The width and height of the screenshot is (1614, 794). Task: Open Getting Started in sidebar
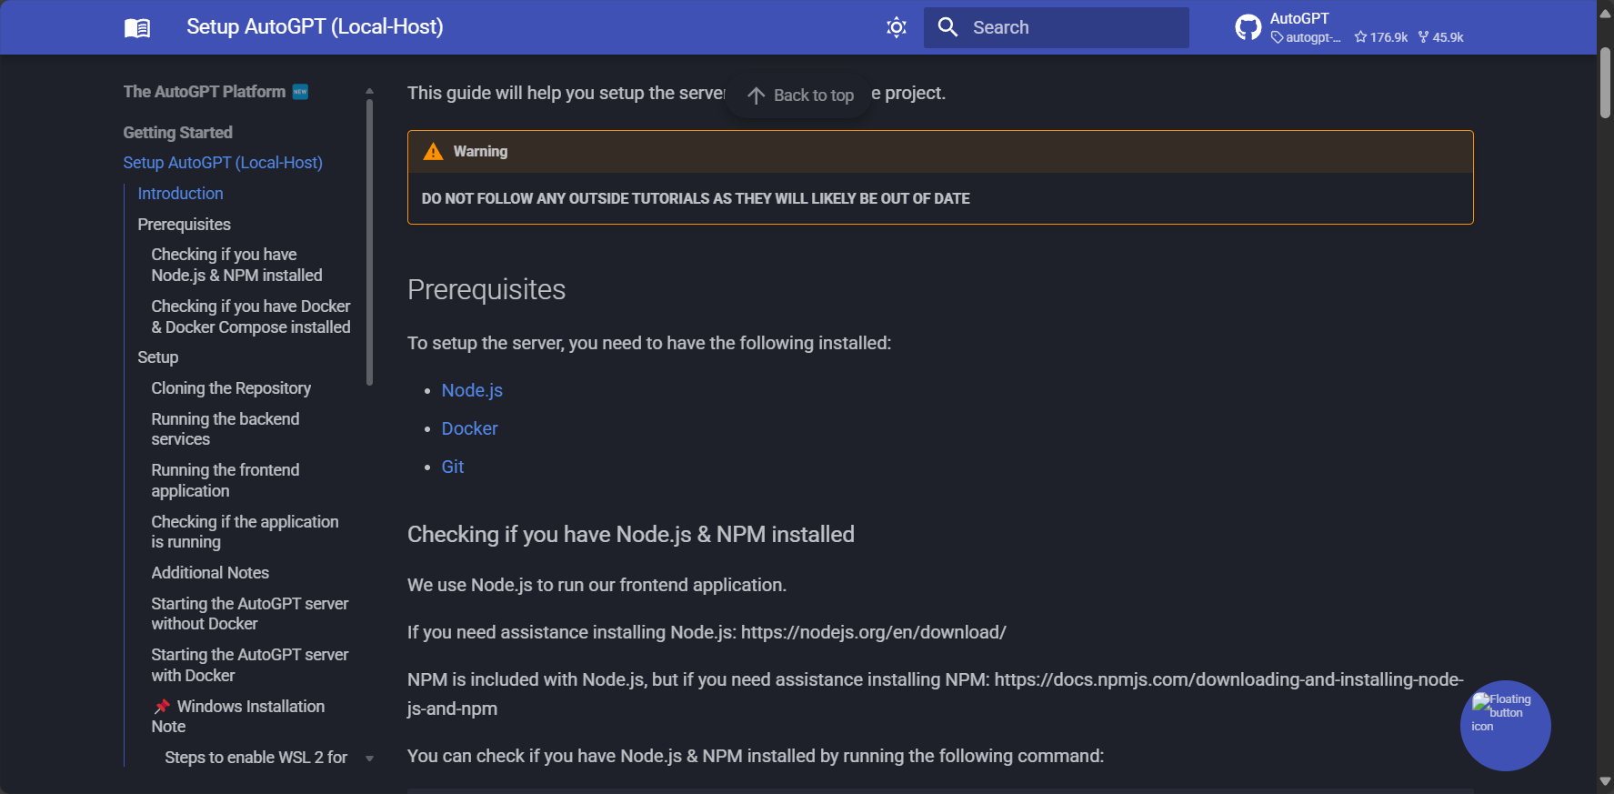point(178,133)
